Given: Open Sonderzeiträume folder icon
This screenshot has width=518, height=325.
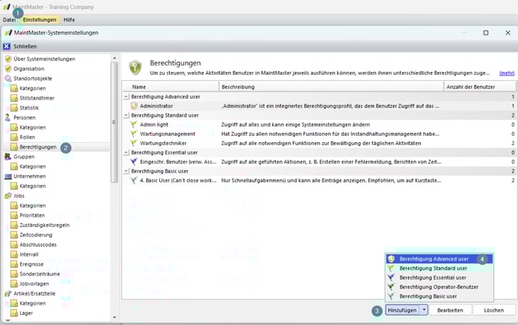Looking at the screenshot, I should point(14,274).
